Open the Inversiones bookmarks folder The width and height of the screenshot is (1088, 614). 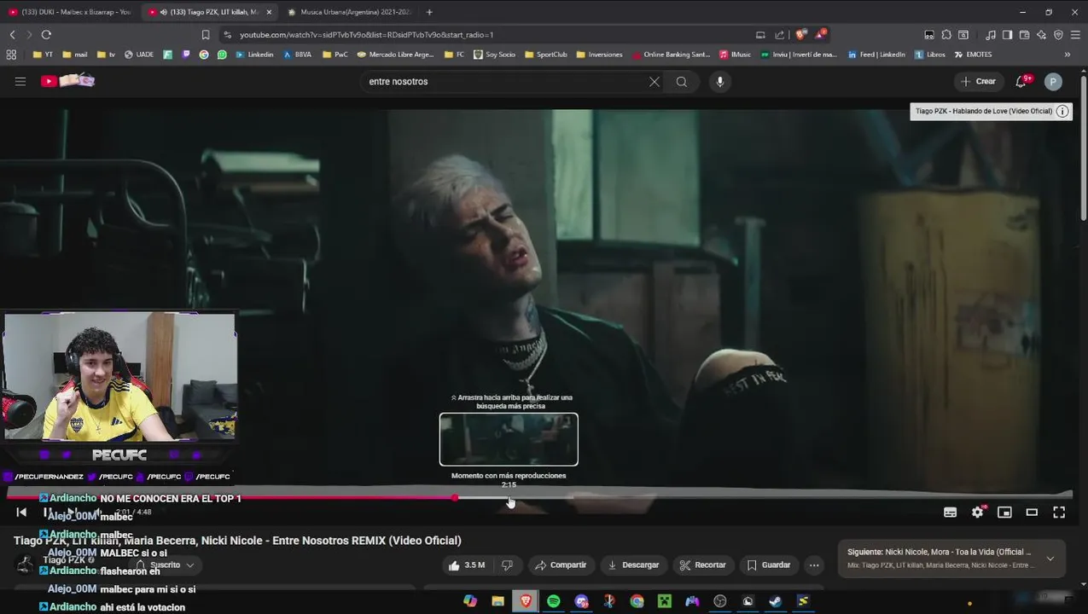[599, 55]
